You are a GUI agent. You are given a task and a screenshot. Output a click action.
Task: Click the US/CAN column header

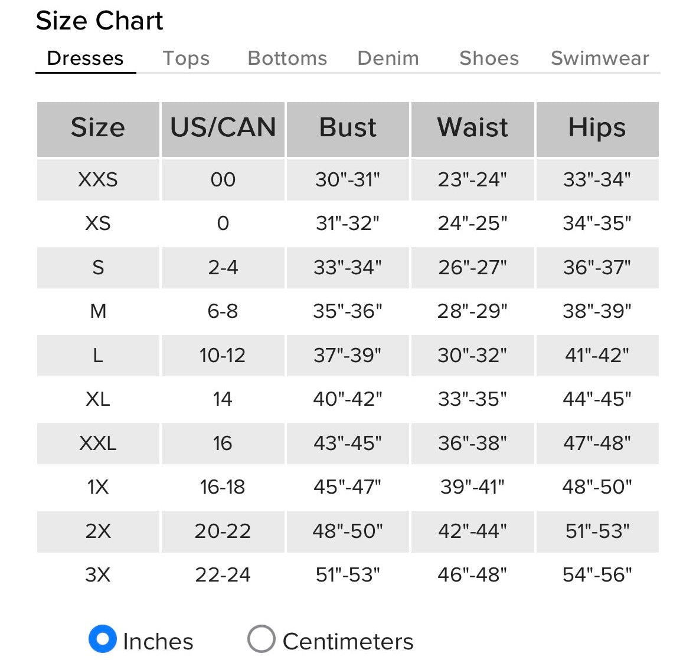pos(223,128)
